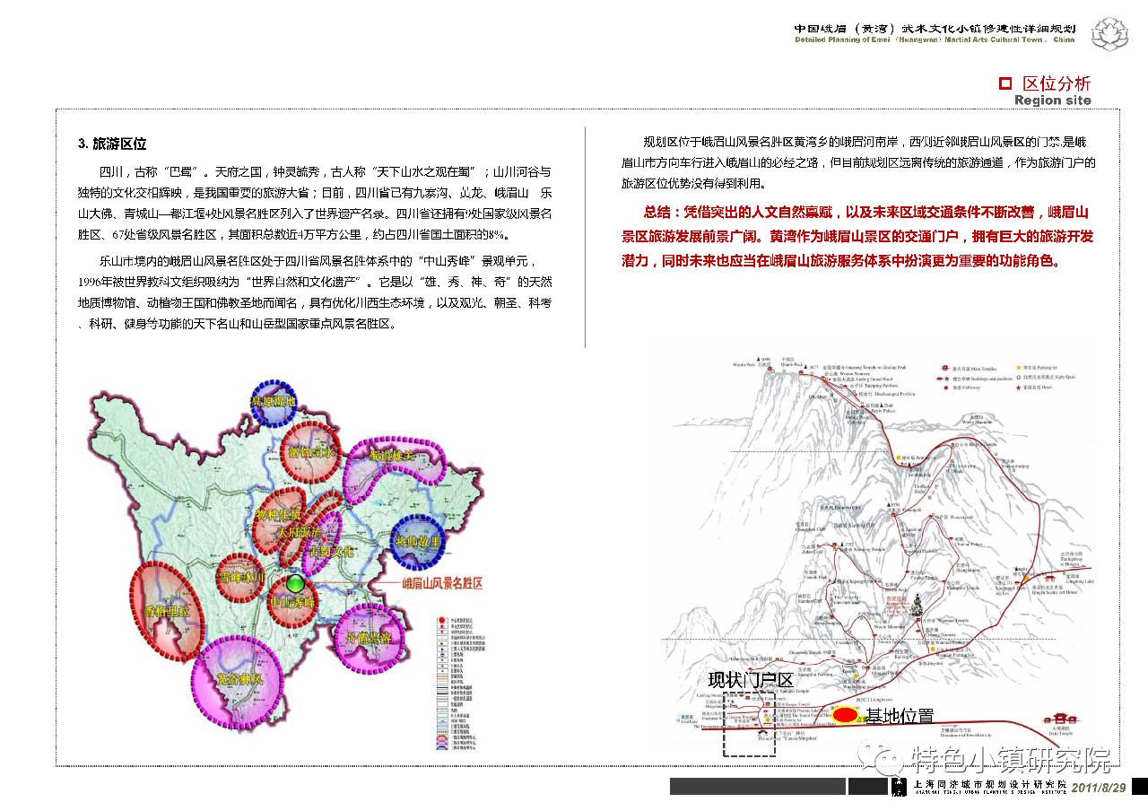Image resolution: width=1148 pixels, height=811 pixels.
Task: Click the paragraph beginning 四川，古称“巴蜀”
Action: coord(317,203)
